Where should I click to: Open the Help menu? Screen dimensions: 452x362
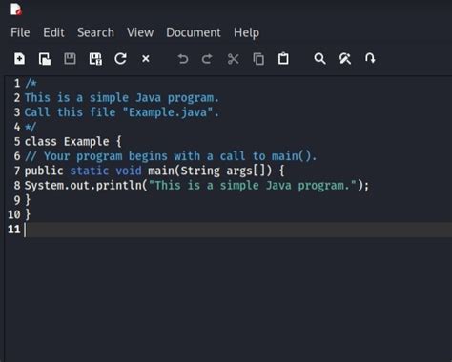(x=246, y=32)
